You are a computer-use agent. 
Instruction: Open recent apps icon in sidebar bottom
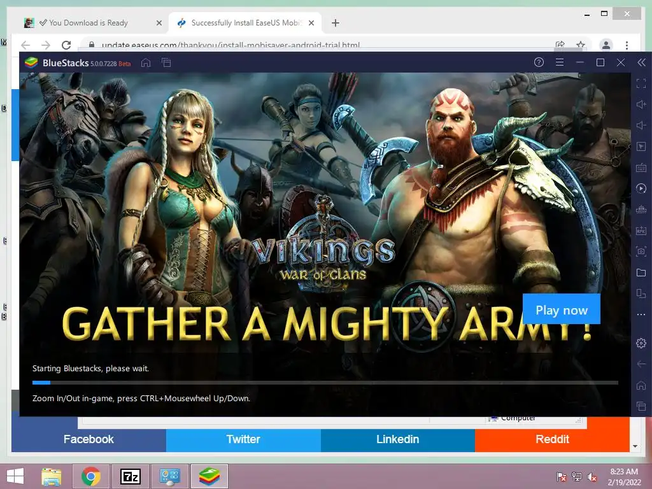pos(641,406)
